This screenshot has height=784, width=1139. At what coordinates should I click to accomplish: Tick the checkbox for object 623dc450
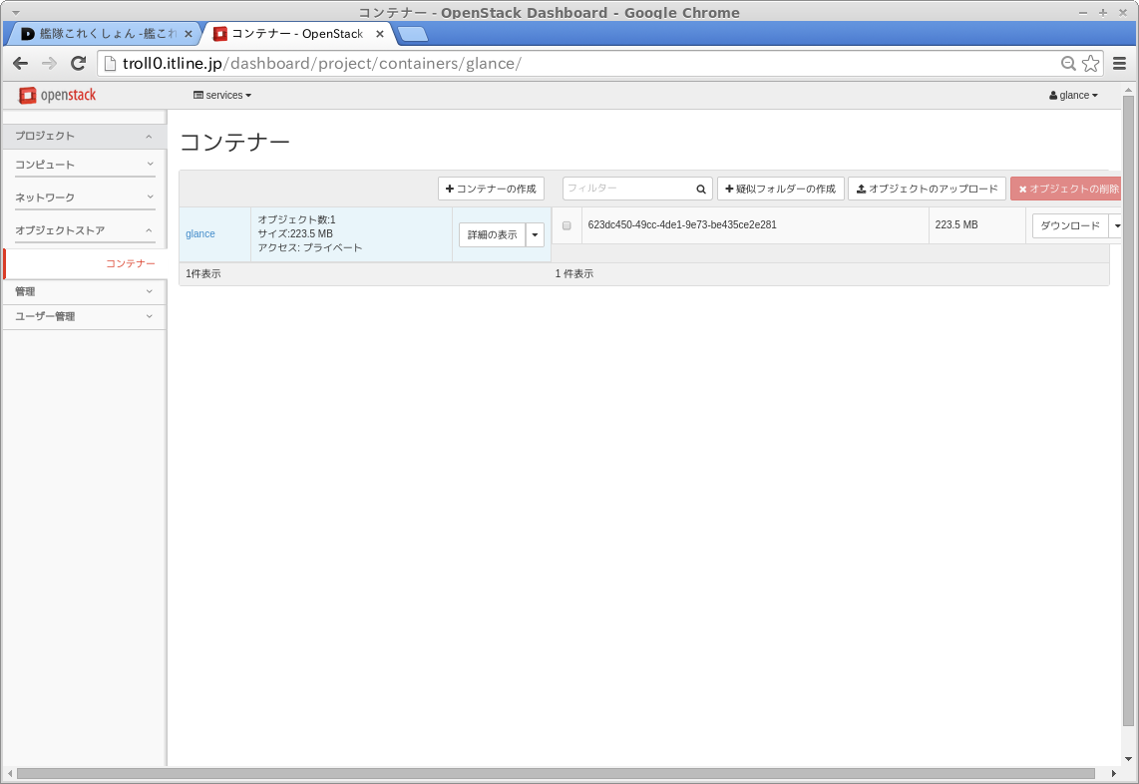pyautogui.click(x=567, y=225)
